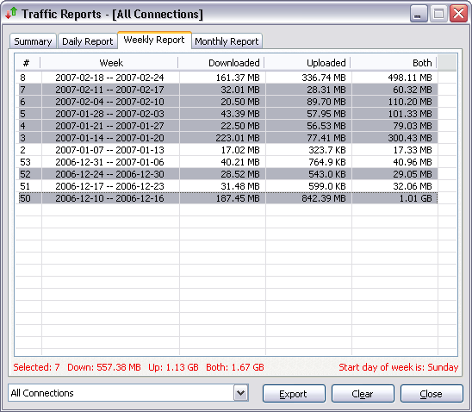472x412 pixels.
Task: Select week row 2006-12-17 -- 2006-12-23
Action: click(228, 186)
